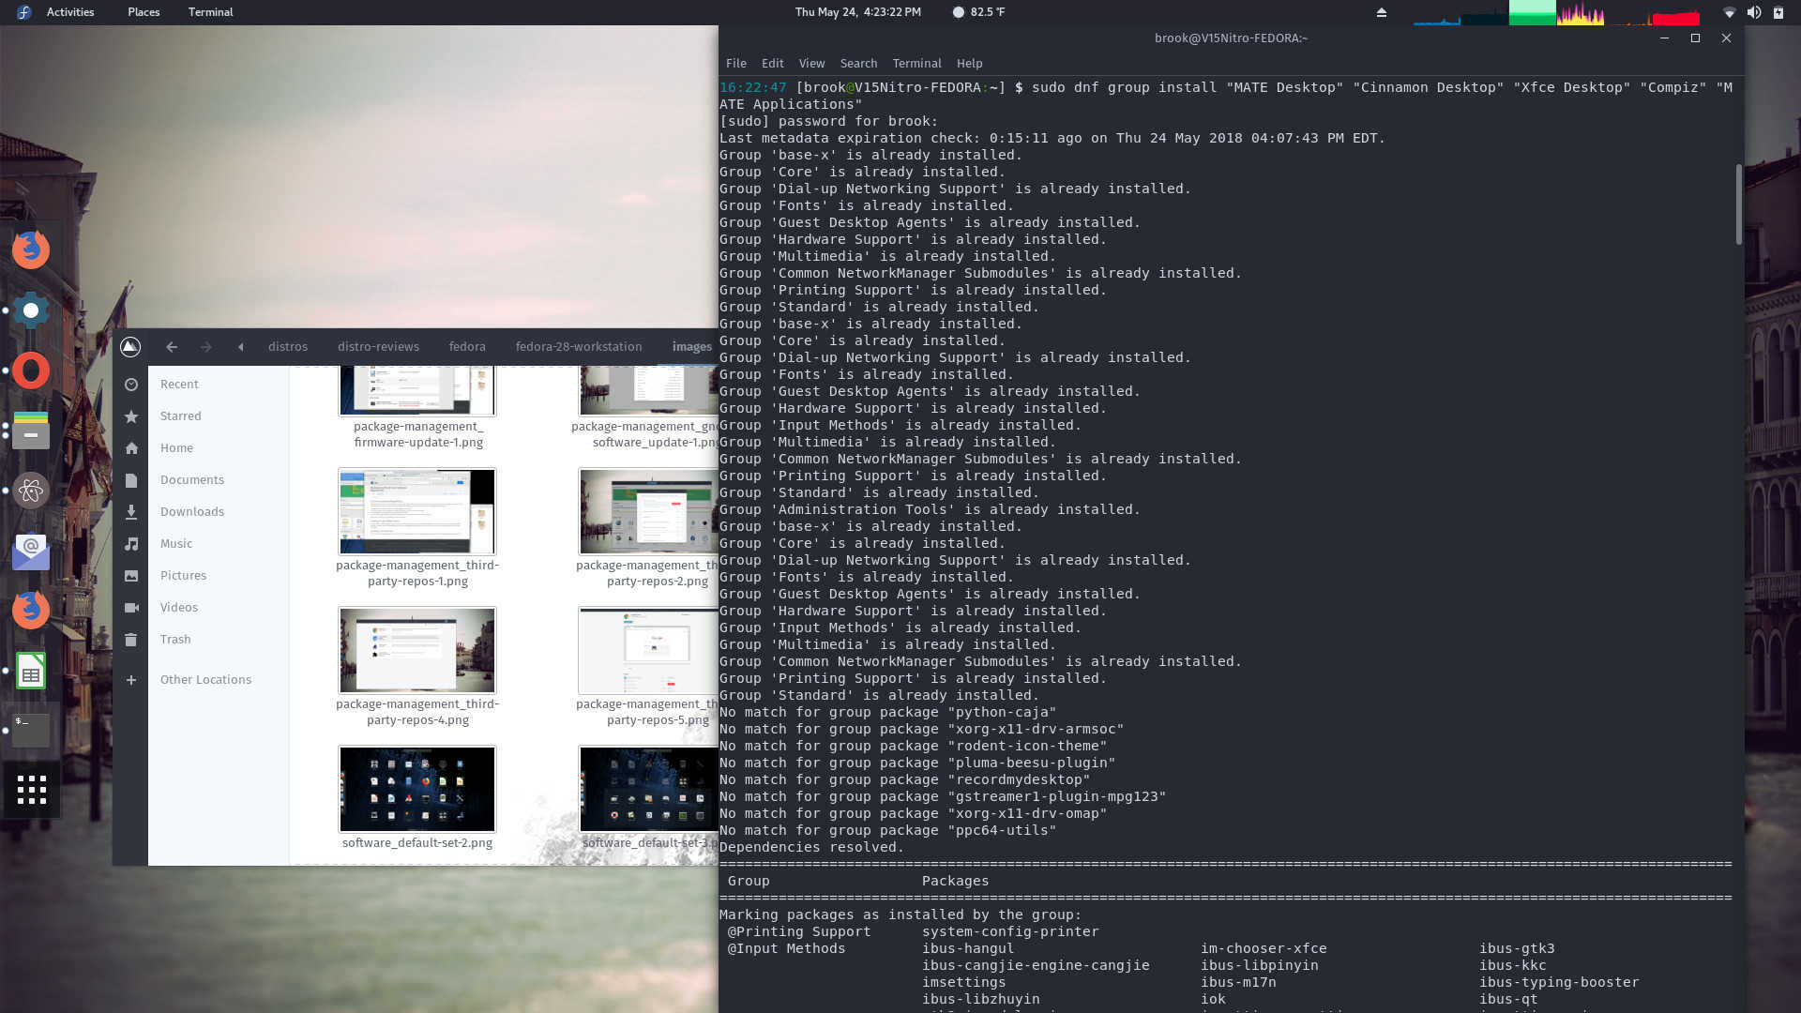Image resolution: width=1801 pixels, height=1013 pixels.
Task: Open the terminal Help menu
Action: click(x=969, y=63)
